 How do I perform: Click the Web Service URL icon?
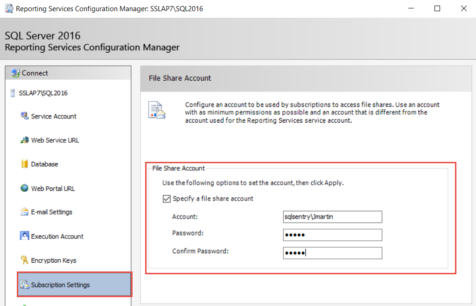25,140
